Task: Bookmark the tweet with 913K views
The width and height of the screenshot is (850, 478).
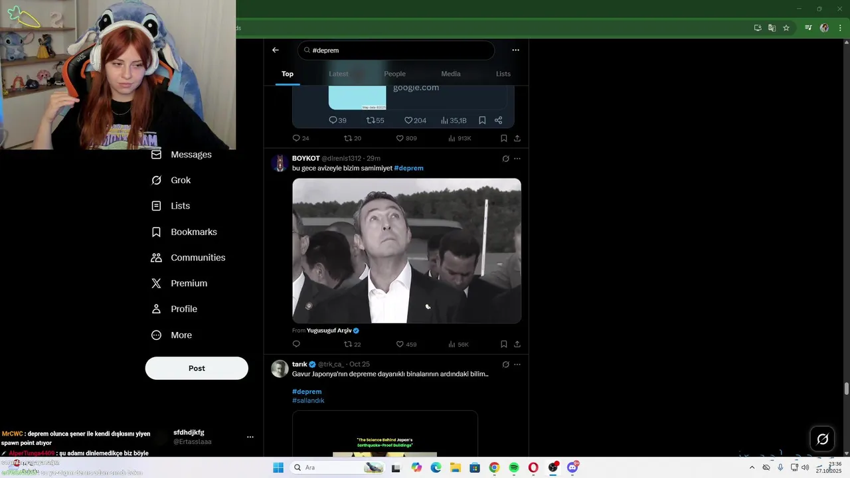Action: [x=504, y=138]
